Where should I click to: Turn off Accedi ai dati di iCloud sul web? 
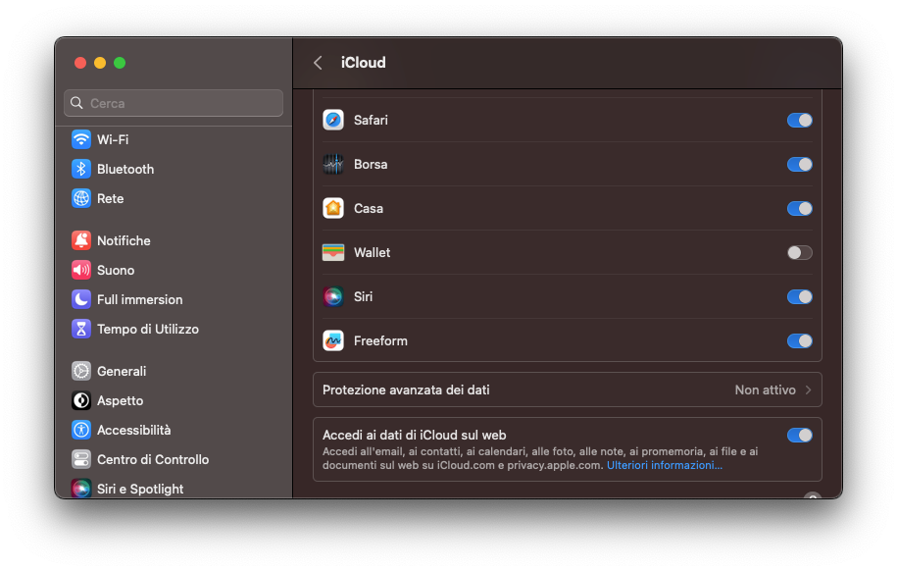[x=799, y=435]
